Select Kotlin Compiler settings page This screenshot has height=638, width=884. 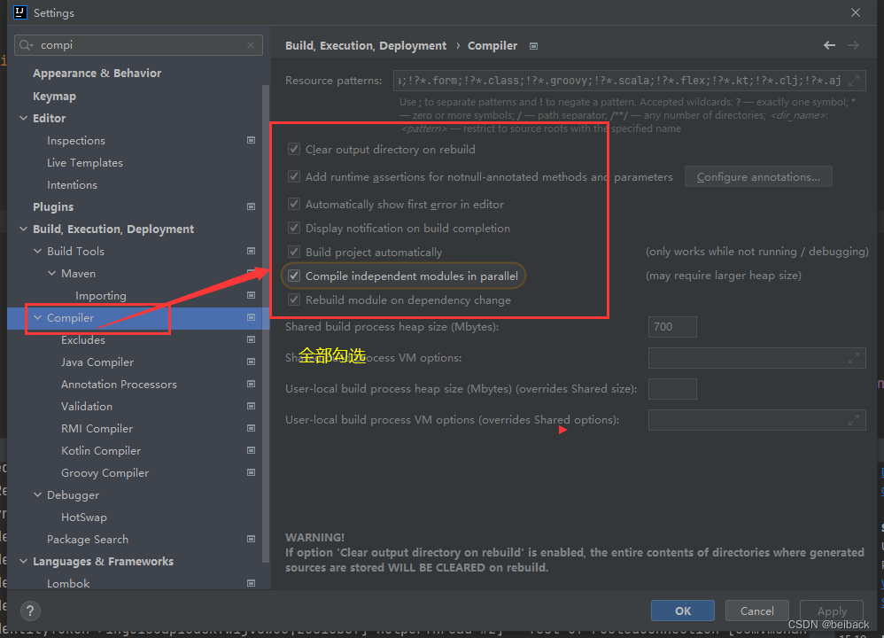[x=101, y=451]
